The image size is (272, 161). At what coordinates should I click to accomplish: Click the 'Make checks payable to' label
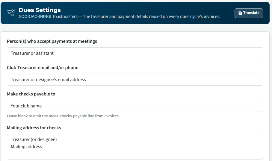point(31,94)
